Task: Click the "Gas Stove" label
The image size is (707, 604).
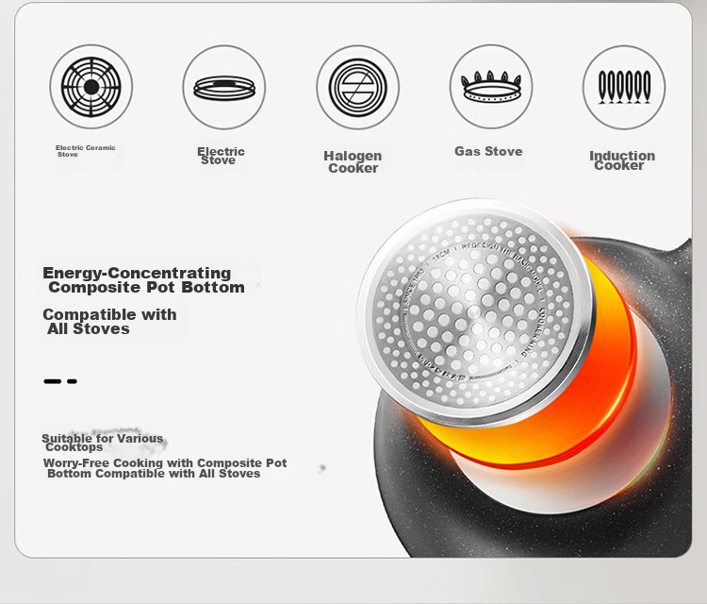Action: 488,151
